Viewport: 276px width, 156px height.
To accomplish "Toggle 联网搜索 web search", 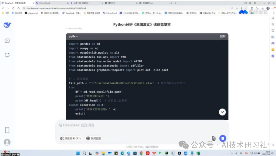I will click(x=94, y=139).
